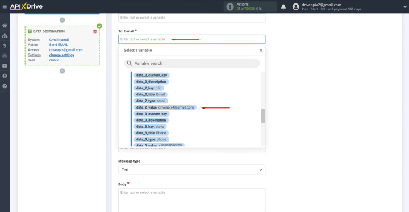Open the help question mark icon
This screenshot has width=409, height=212.
pyautogui.click(x=5, y=86)
